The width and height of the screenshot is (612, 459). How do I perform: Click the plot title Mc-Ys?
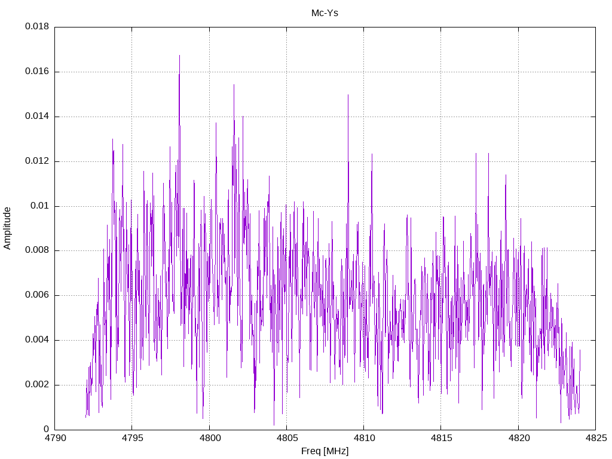pos(325,13)
